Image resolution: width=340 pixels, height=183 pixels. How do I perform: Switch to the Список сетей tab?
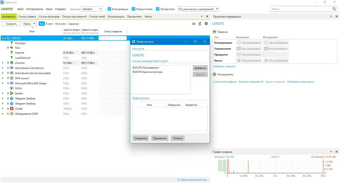(x=97, y=16)
